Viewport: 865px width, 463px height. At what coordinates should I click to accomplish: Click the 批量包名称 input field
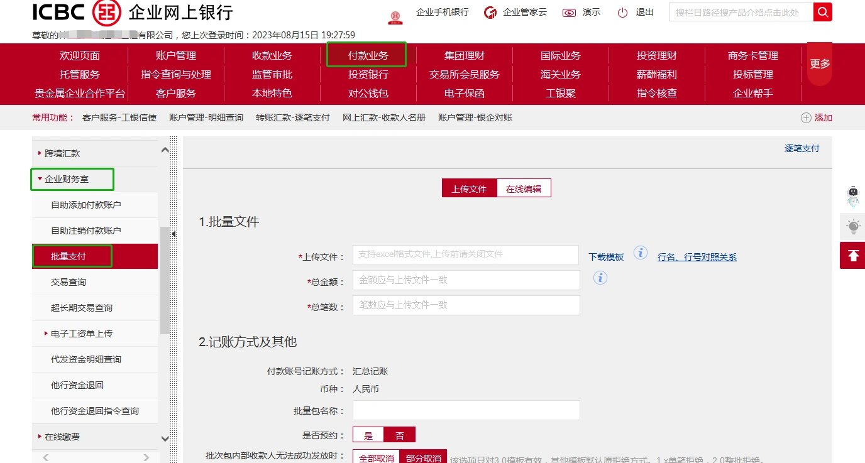pos(466,410)
